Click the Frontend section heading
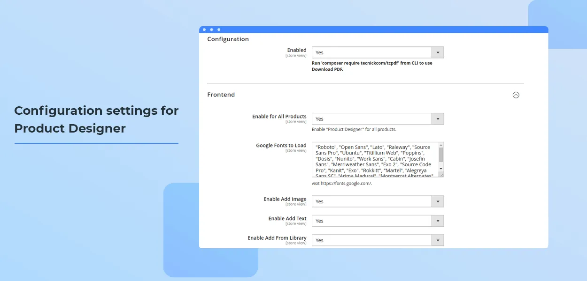This screenshot has width=587, height=281. click(221, 95)
